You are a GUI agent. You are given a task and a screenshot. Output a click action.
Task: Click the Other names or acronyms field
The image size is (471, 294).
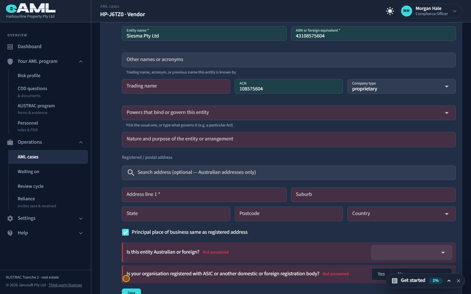point(289,60)
